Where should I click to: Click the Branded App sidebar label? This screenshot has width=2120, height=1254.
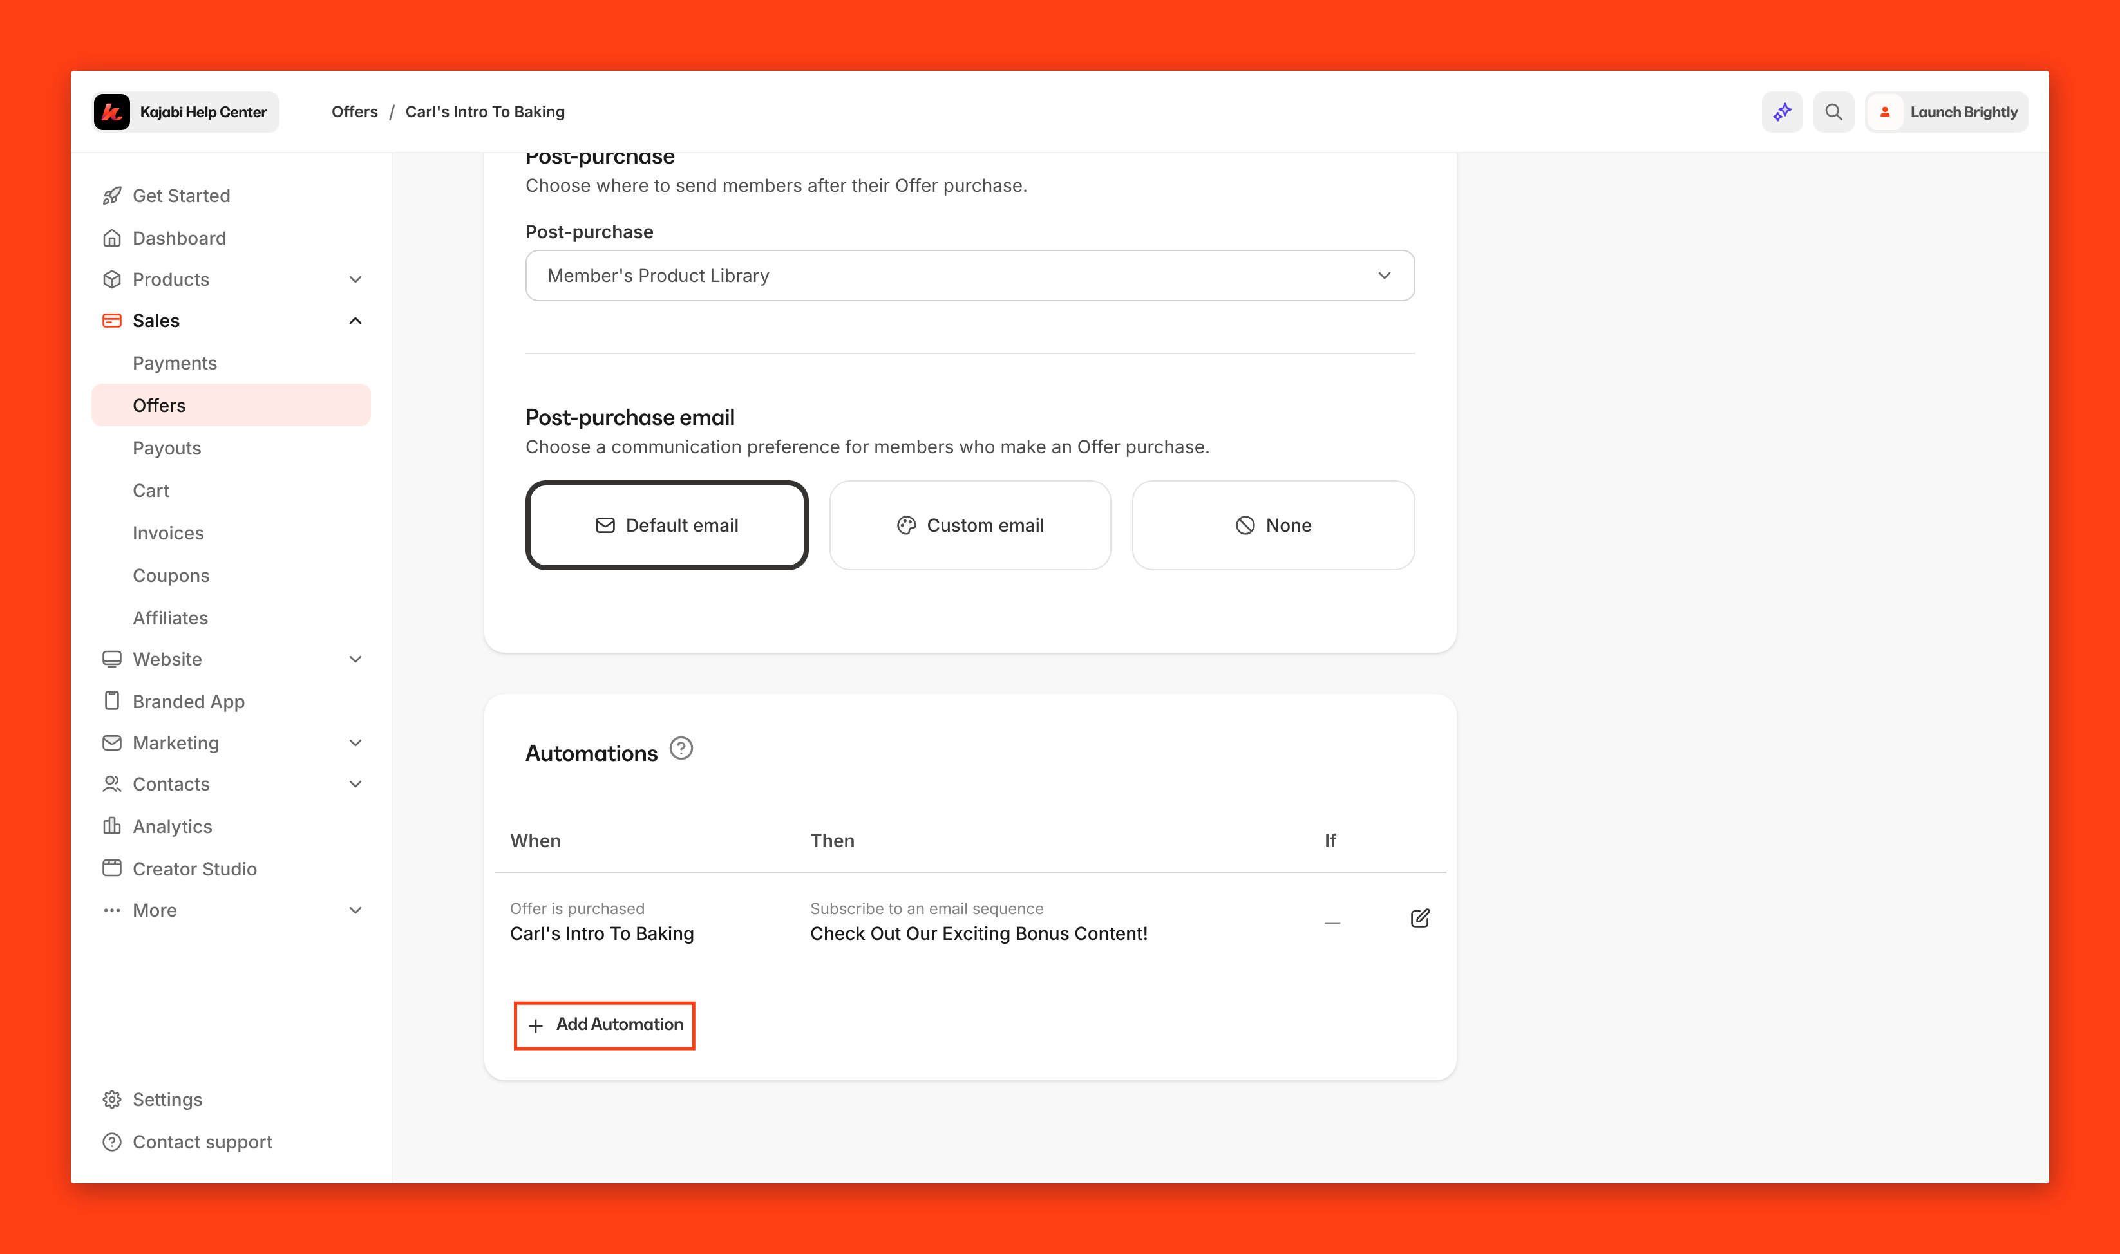(189, 702)
